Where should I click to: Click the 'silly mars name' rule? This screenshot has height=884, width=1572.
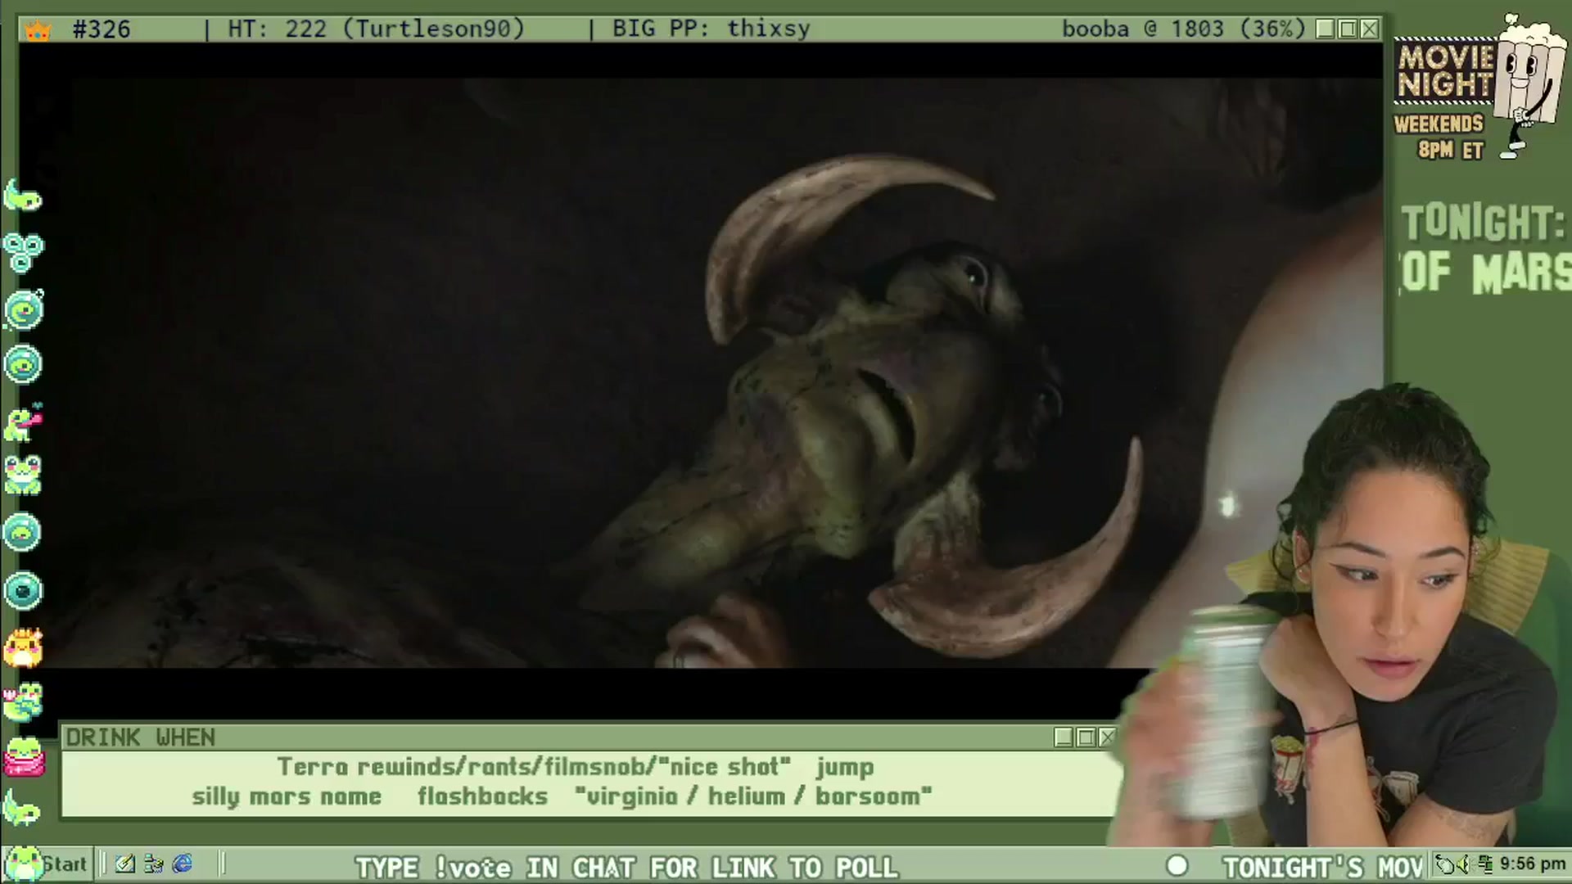click(x=287, y=796)
